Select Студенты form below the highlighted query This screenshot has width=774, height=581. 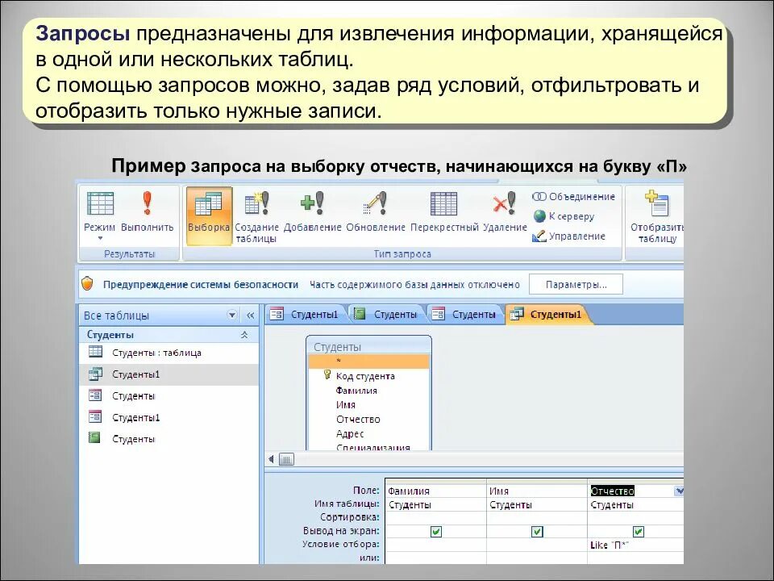tap(169, 395)
